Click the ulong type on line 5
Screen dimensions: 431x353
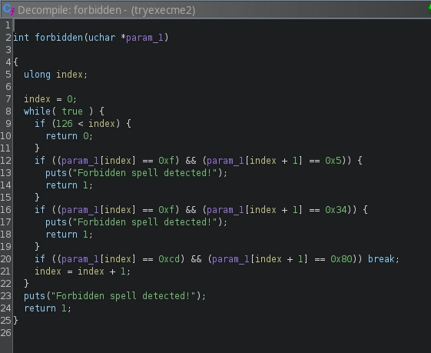click(x=37, y=75)
